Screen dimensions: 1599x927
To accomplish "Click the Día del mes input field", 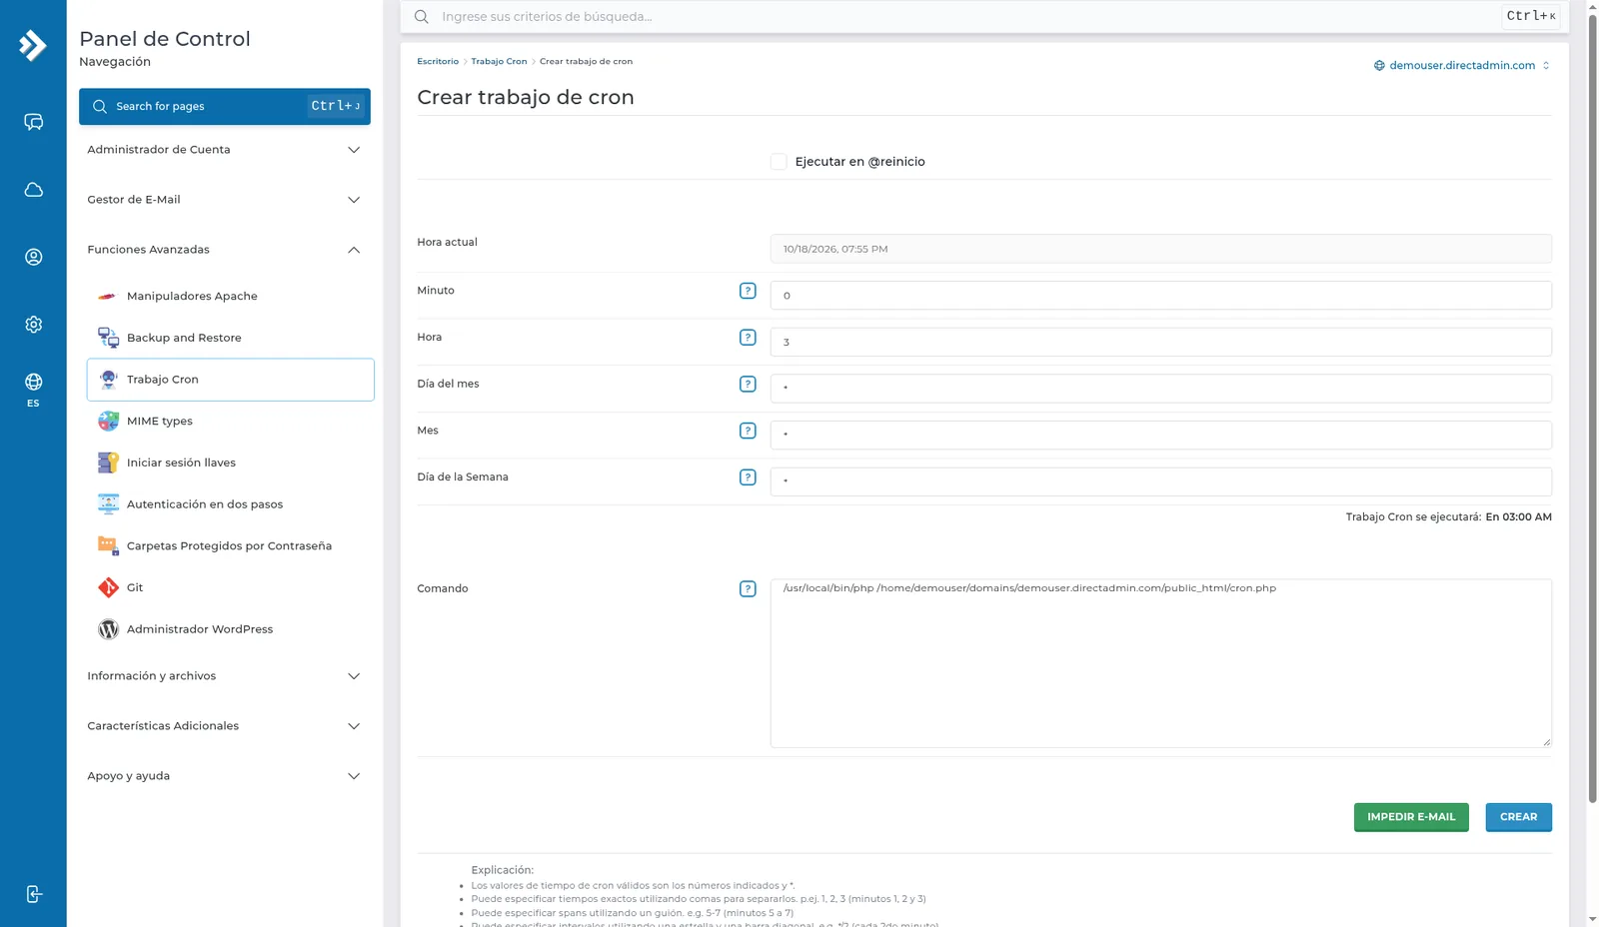I will [1160, 389].
